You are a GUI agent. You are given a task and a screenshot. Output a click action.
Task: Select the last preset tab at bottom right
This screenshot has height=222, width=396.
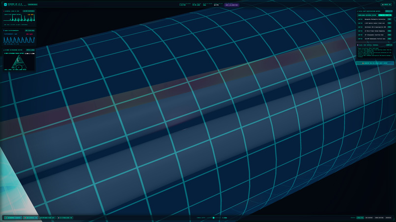click(388, 218)
